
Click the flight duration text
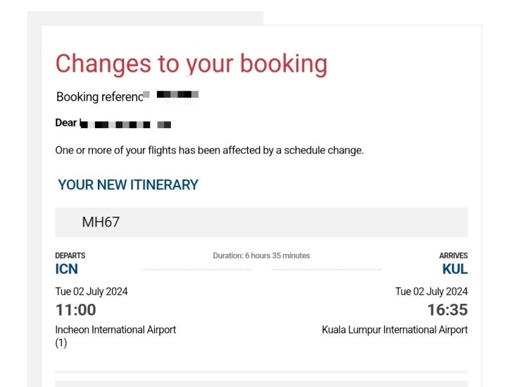click(x=261, y=255)
